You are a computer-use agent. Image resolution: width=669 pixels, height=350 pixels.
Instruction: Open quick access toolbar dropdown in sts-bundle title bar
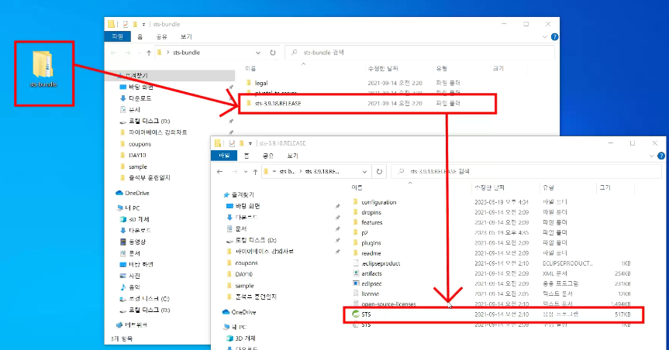[x=143, y=24]
